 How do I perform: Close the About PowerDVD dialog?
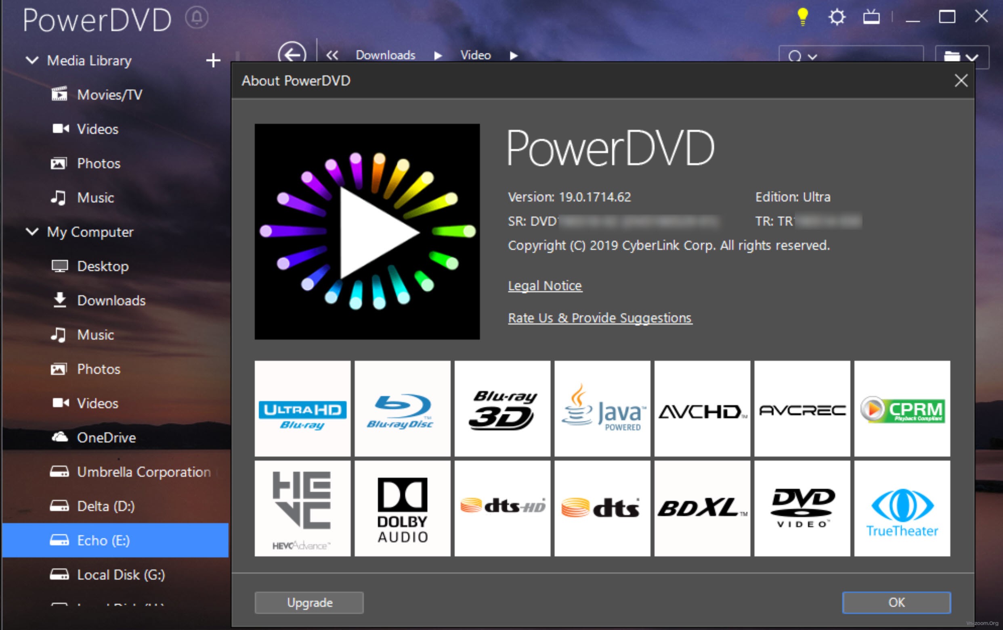pyautogui.click(x=961, y=81)
